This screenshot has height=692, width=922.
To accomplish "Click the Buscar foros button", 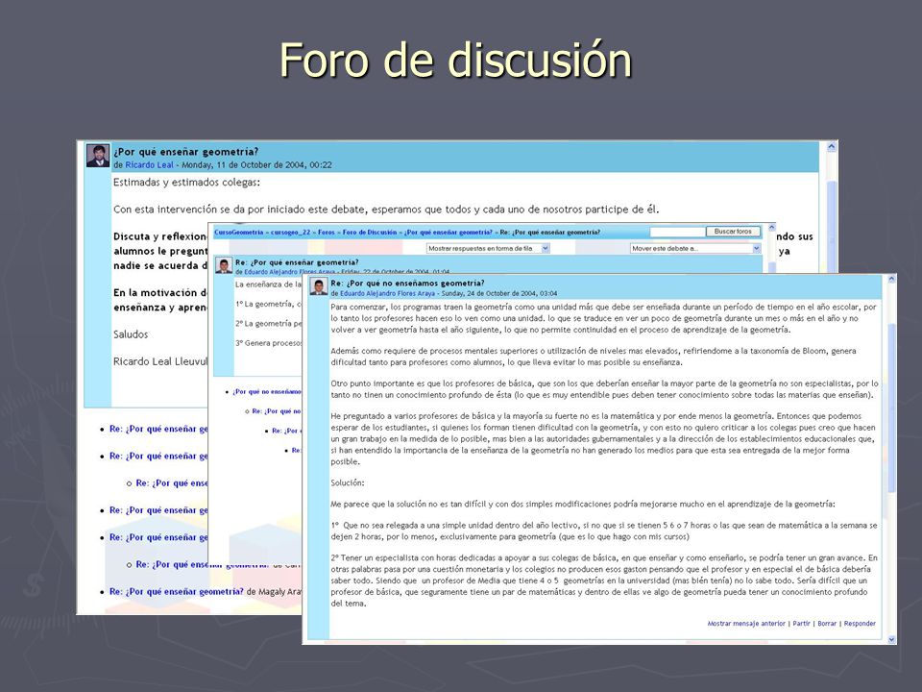I will (x=733, y=232).
